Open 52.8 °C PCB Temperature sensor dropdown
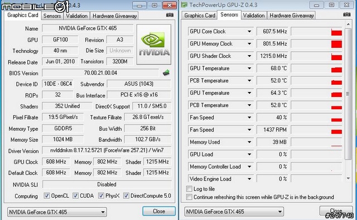Image resolution: width=357 pixels, height=220 pixels. point(249,105)
